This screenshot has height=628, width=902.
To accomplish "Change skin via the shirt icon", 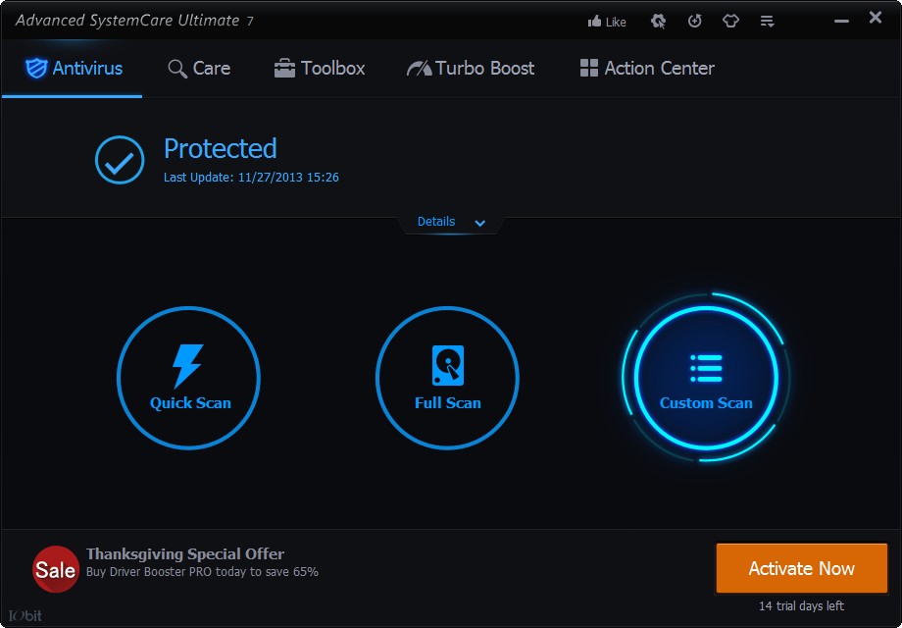I will (x=730, y=22).
